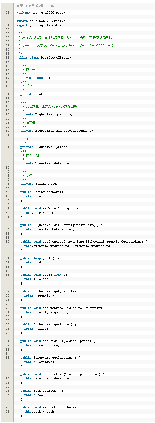Click the 'public void setNote(String note) {' line
The image size is (155, 423).
tap(52, 208)
